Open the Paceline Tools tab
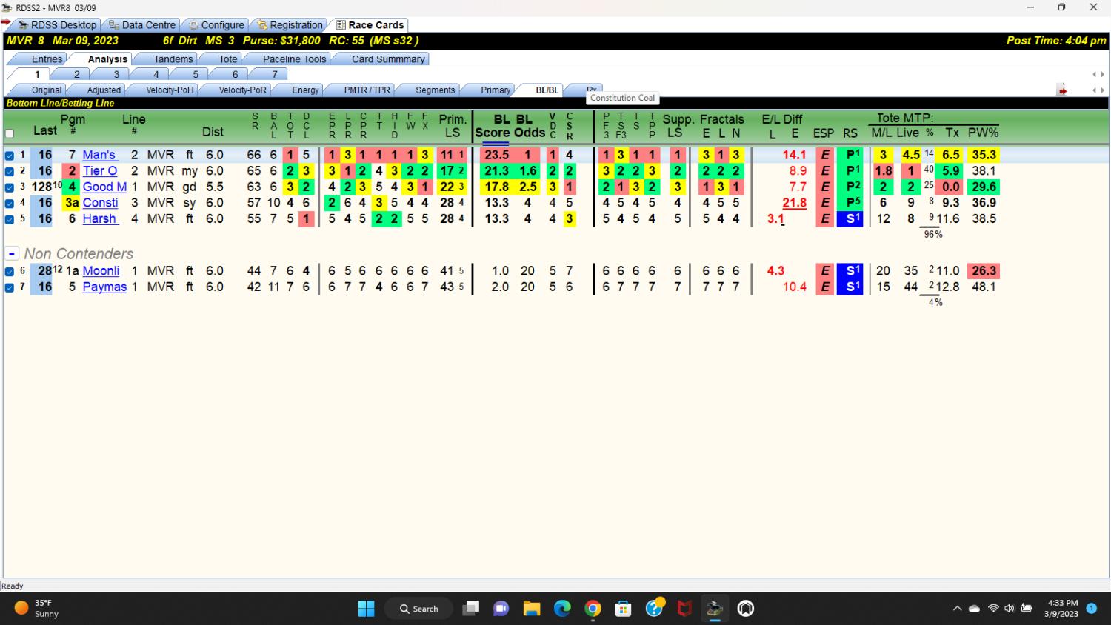The width and height of the screenshot is (1111, 625). click(x=294, y=59)
